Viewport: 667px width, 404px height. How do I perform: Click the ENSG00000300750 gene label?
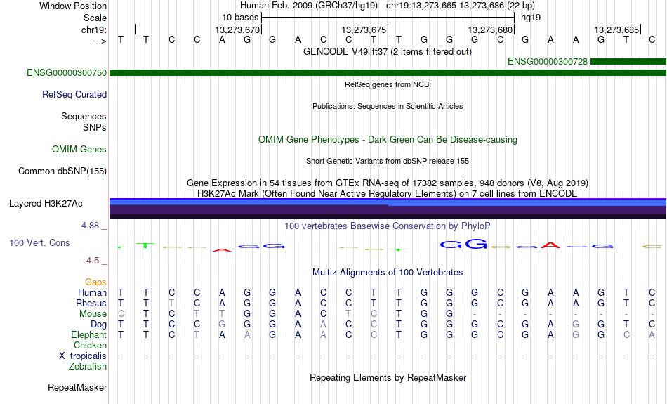pos(67,73)
